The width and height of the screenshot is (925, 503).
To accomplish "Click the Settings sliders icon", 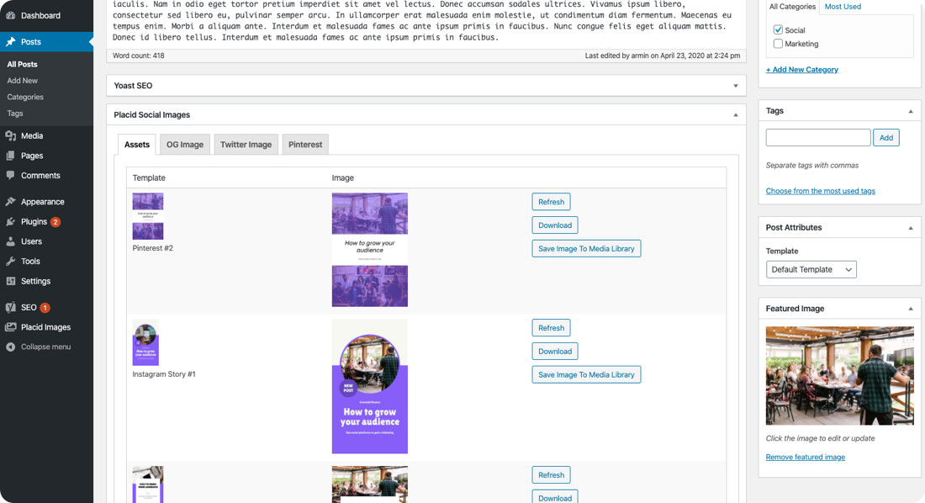I will tap(11, 281).
